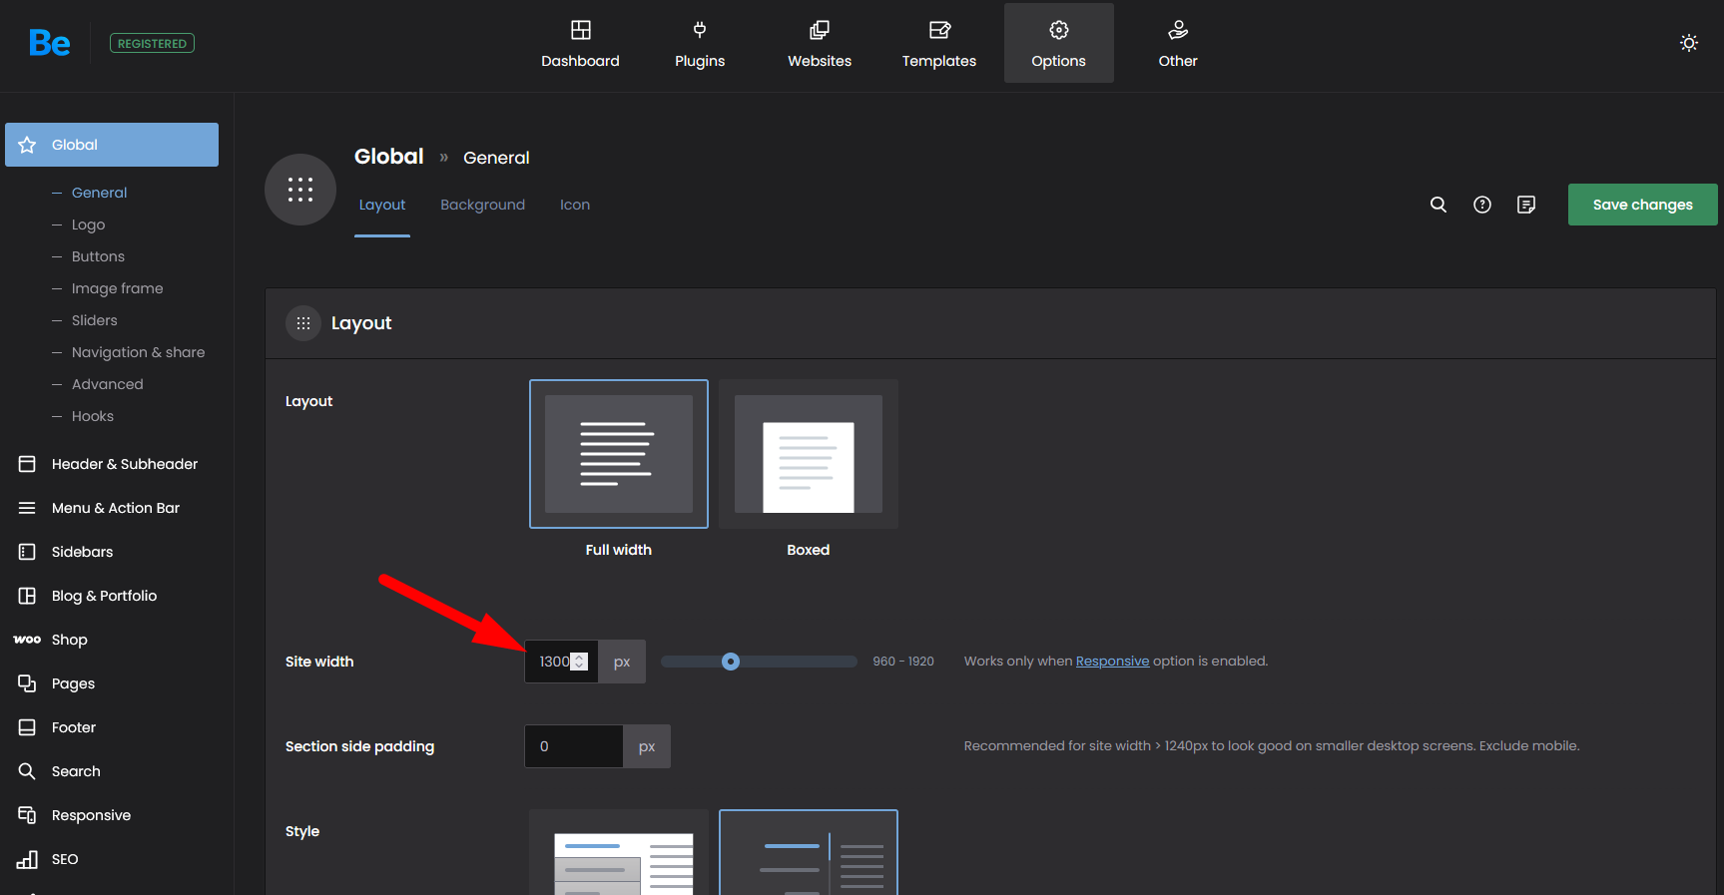This screenshot has width=1724, height=895.
Task: Expand Header & Subheader in sidebar
Action: (x=124, y=464)
